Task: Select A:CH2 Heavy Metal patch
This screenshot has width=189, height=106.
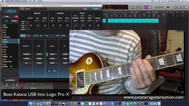Action: pos(10,36)
